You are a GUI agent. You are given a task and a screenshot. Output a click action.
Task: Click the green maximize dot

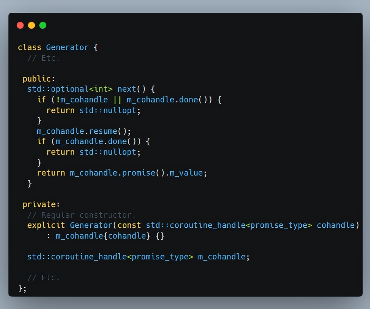pyautogui.click(x=43, y=25)
